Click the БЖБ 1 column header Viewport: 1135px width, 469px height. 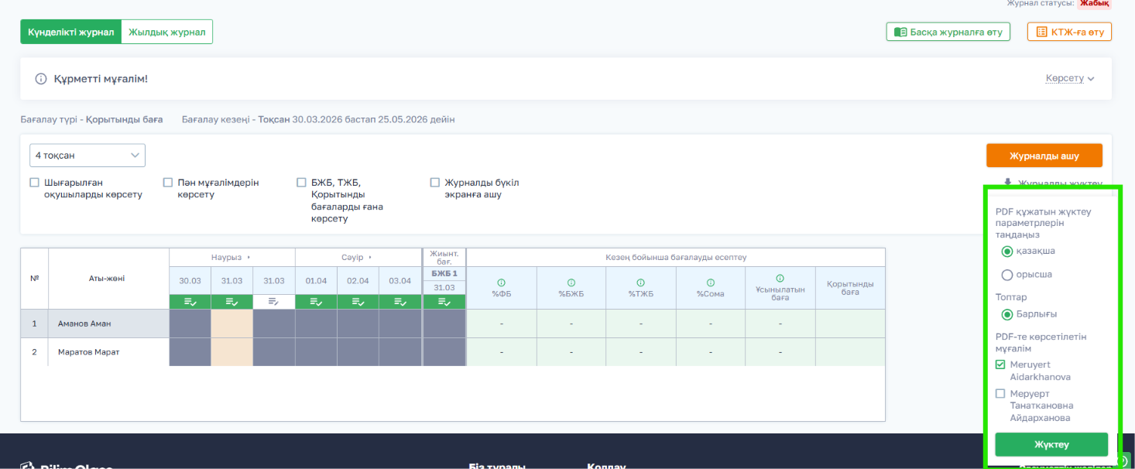(x=444, y=273)
